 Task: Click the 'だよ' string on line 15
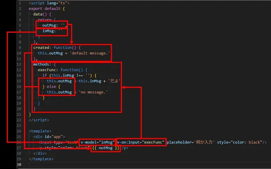coord(115,81)
